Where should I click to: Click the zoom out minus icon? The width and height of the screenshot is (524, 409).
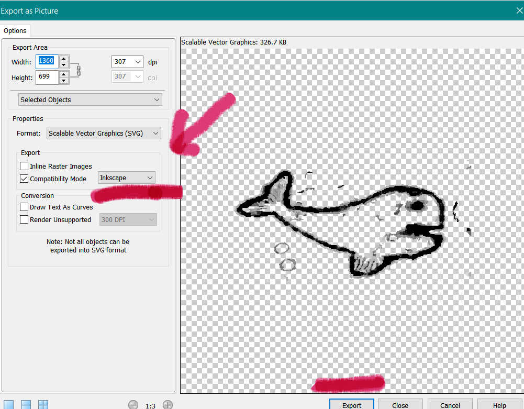[x=133, y=404]
